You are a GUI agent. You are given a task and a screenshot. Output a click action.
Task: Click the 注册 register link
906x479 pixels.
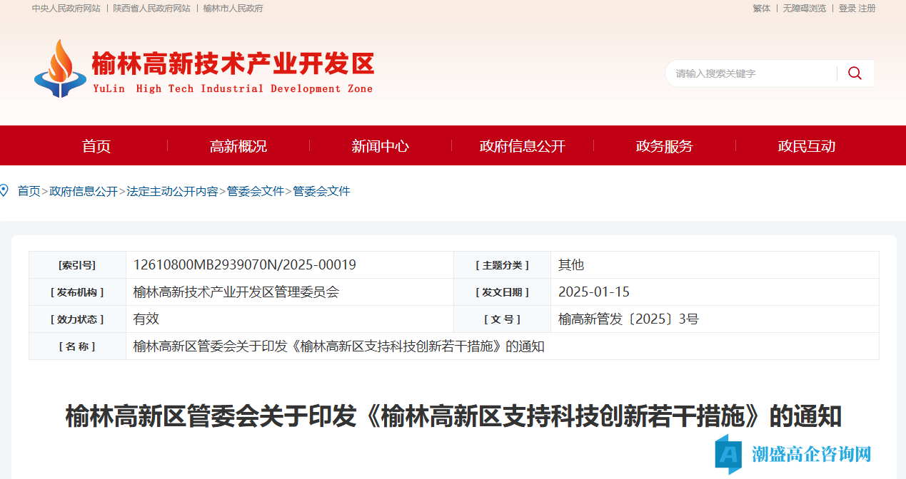click(x=867, y=9)
